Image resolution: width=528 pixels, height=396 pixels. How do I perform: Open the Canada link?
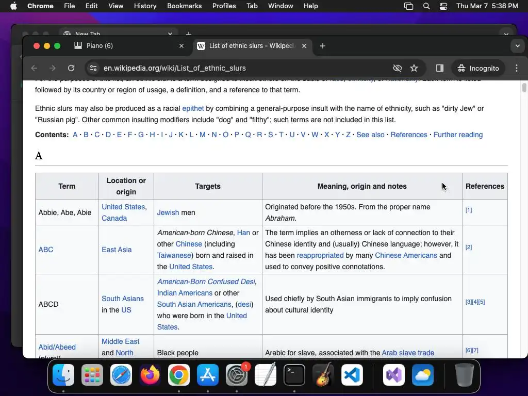click(x=114, y=218)
